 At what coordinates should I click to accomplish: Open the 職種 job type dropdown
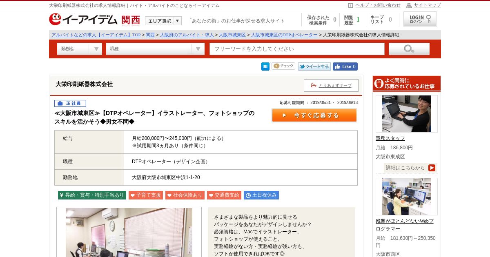click(x=155, y=49)
